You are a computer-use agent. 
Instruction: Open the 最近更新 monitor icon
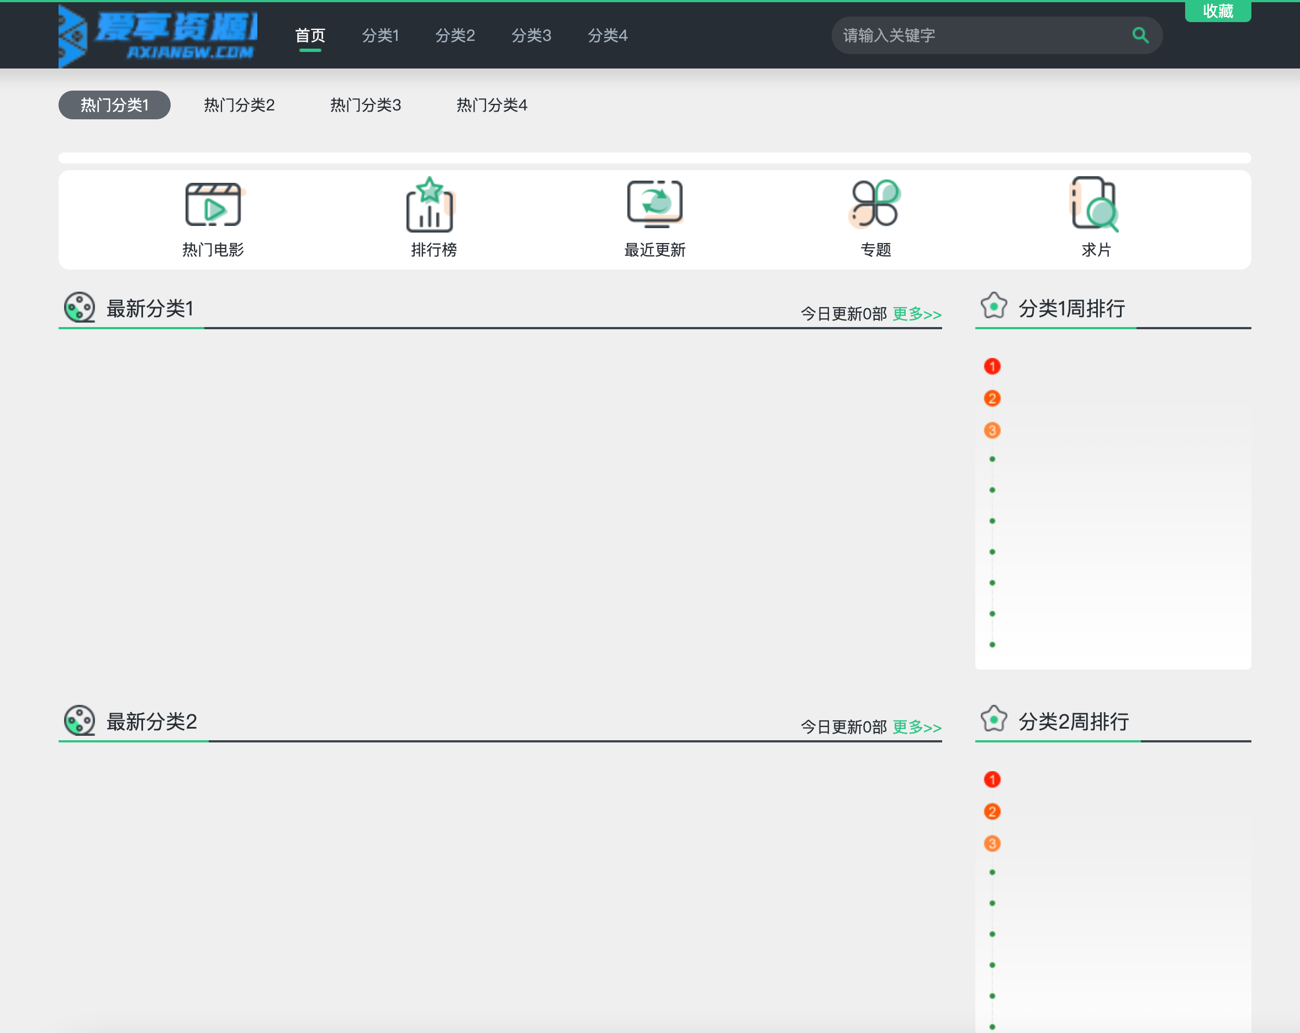[x=655, y=204]
